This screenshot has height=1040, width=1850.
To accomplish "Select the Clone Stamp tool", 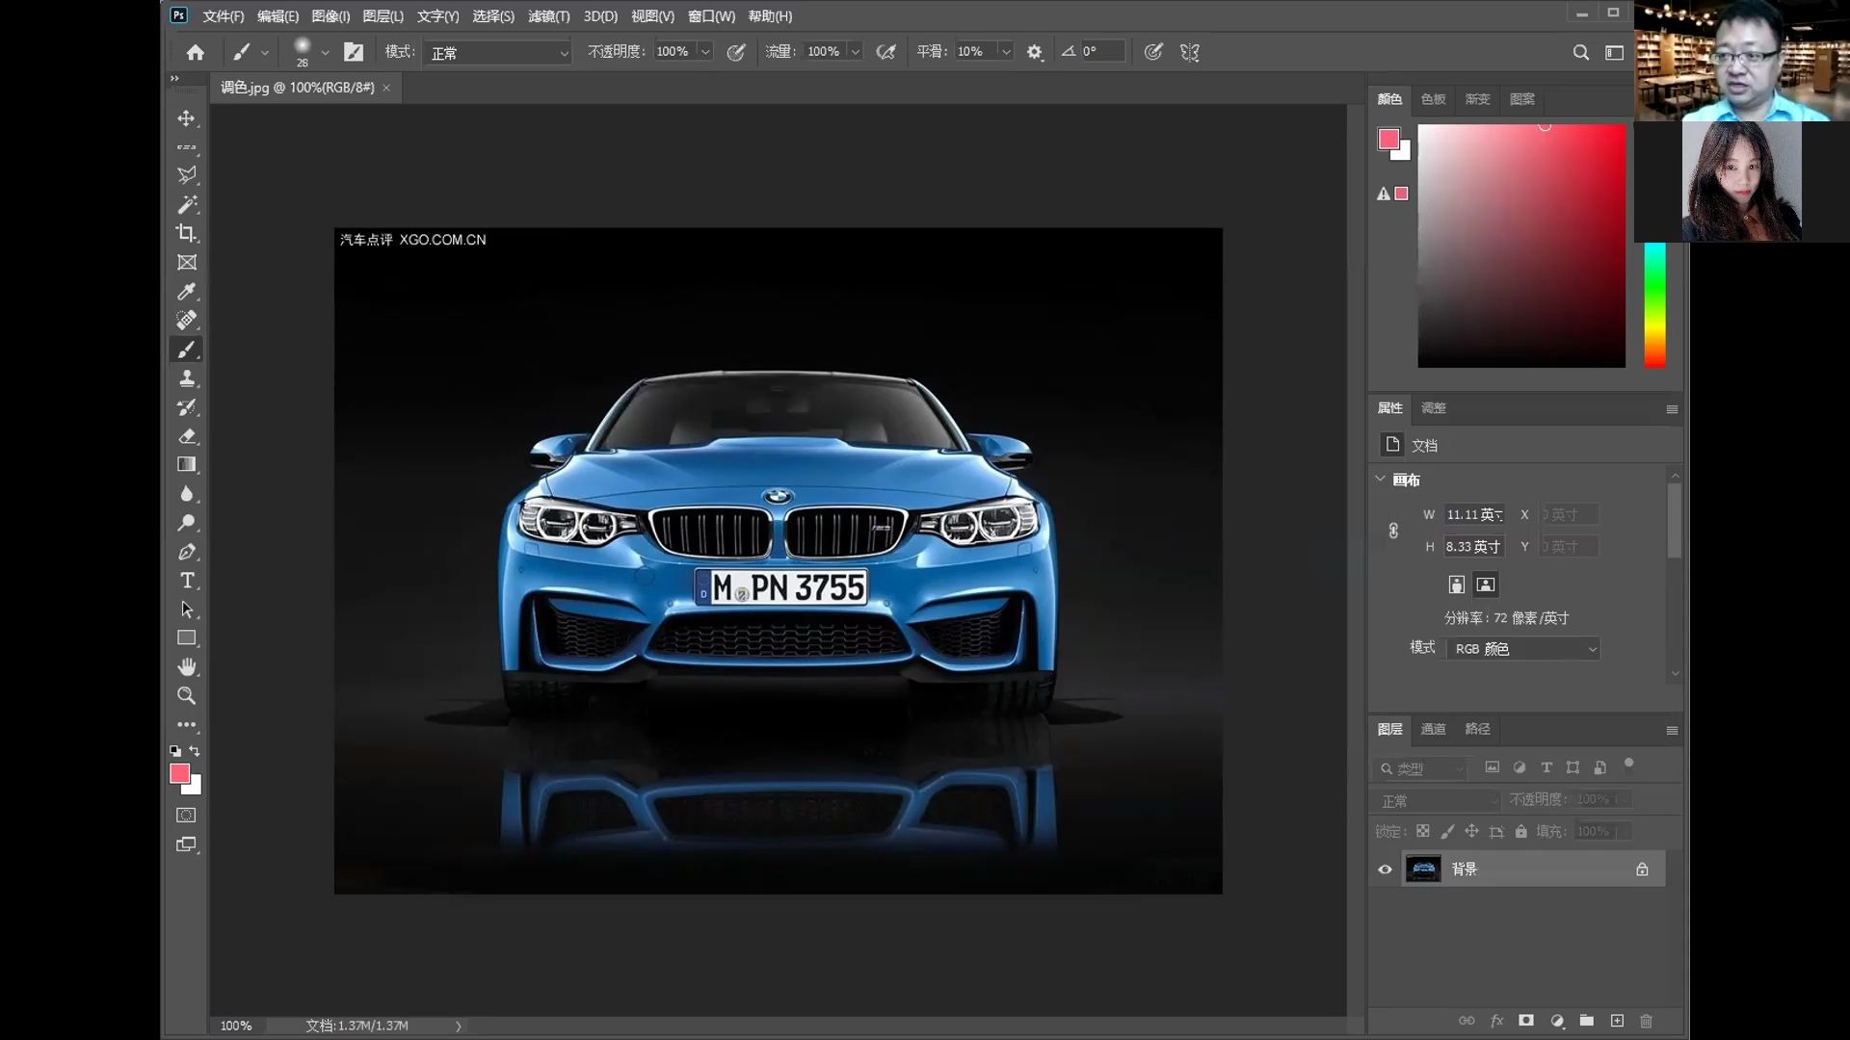I will (x=186, y=377).
